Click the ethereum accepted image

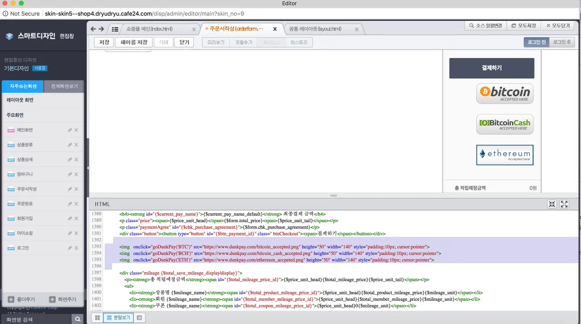pyautogui.click(x=505, y=155)
